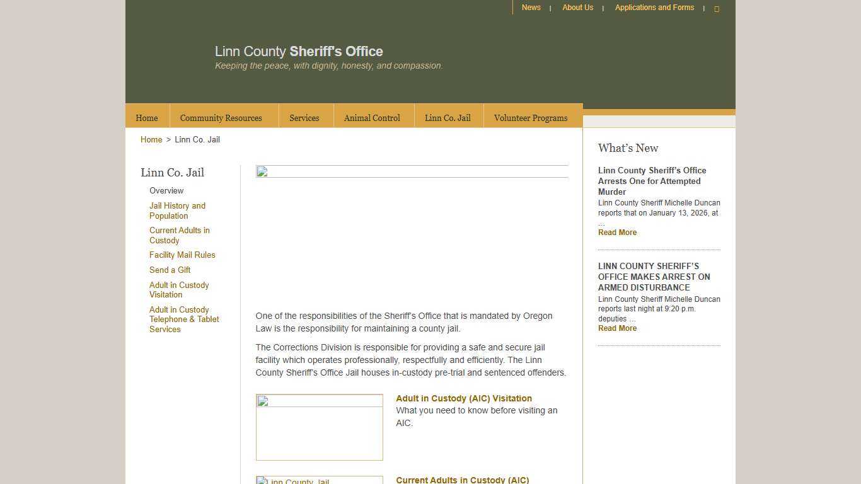Open About Us in the top bar
861x484 pixels.
[x=577, y=7]
